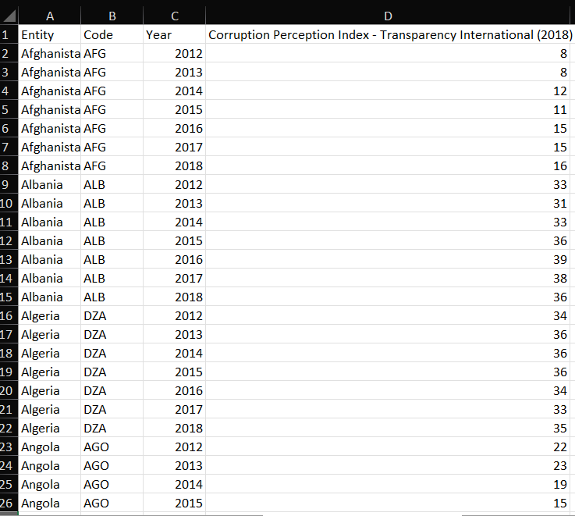Select row 9 header
Screen dimensions: 575x516
tap(9, 184)
